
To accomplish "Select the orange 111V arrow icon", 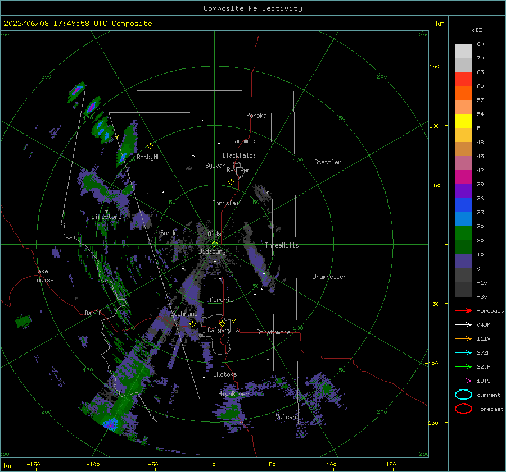I will (463, 338).
